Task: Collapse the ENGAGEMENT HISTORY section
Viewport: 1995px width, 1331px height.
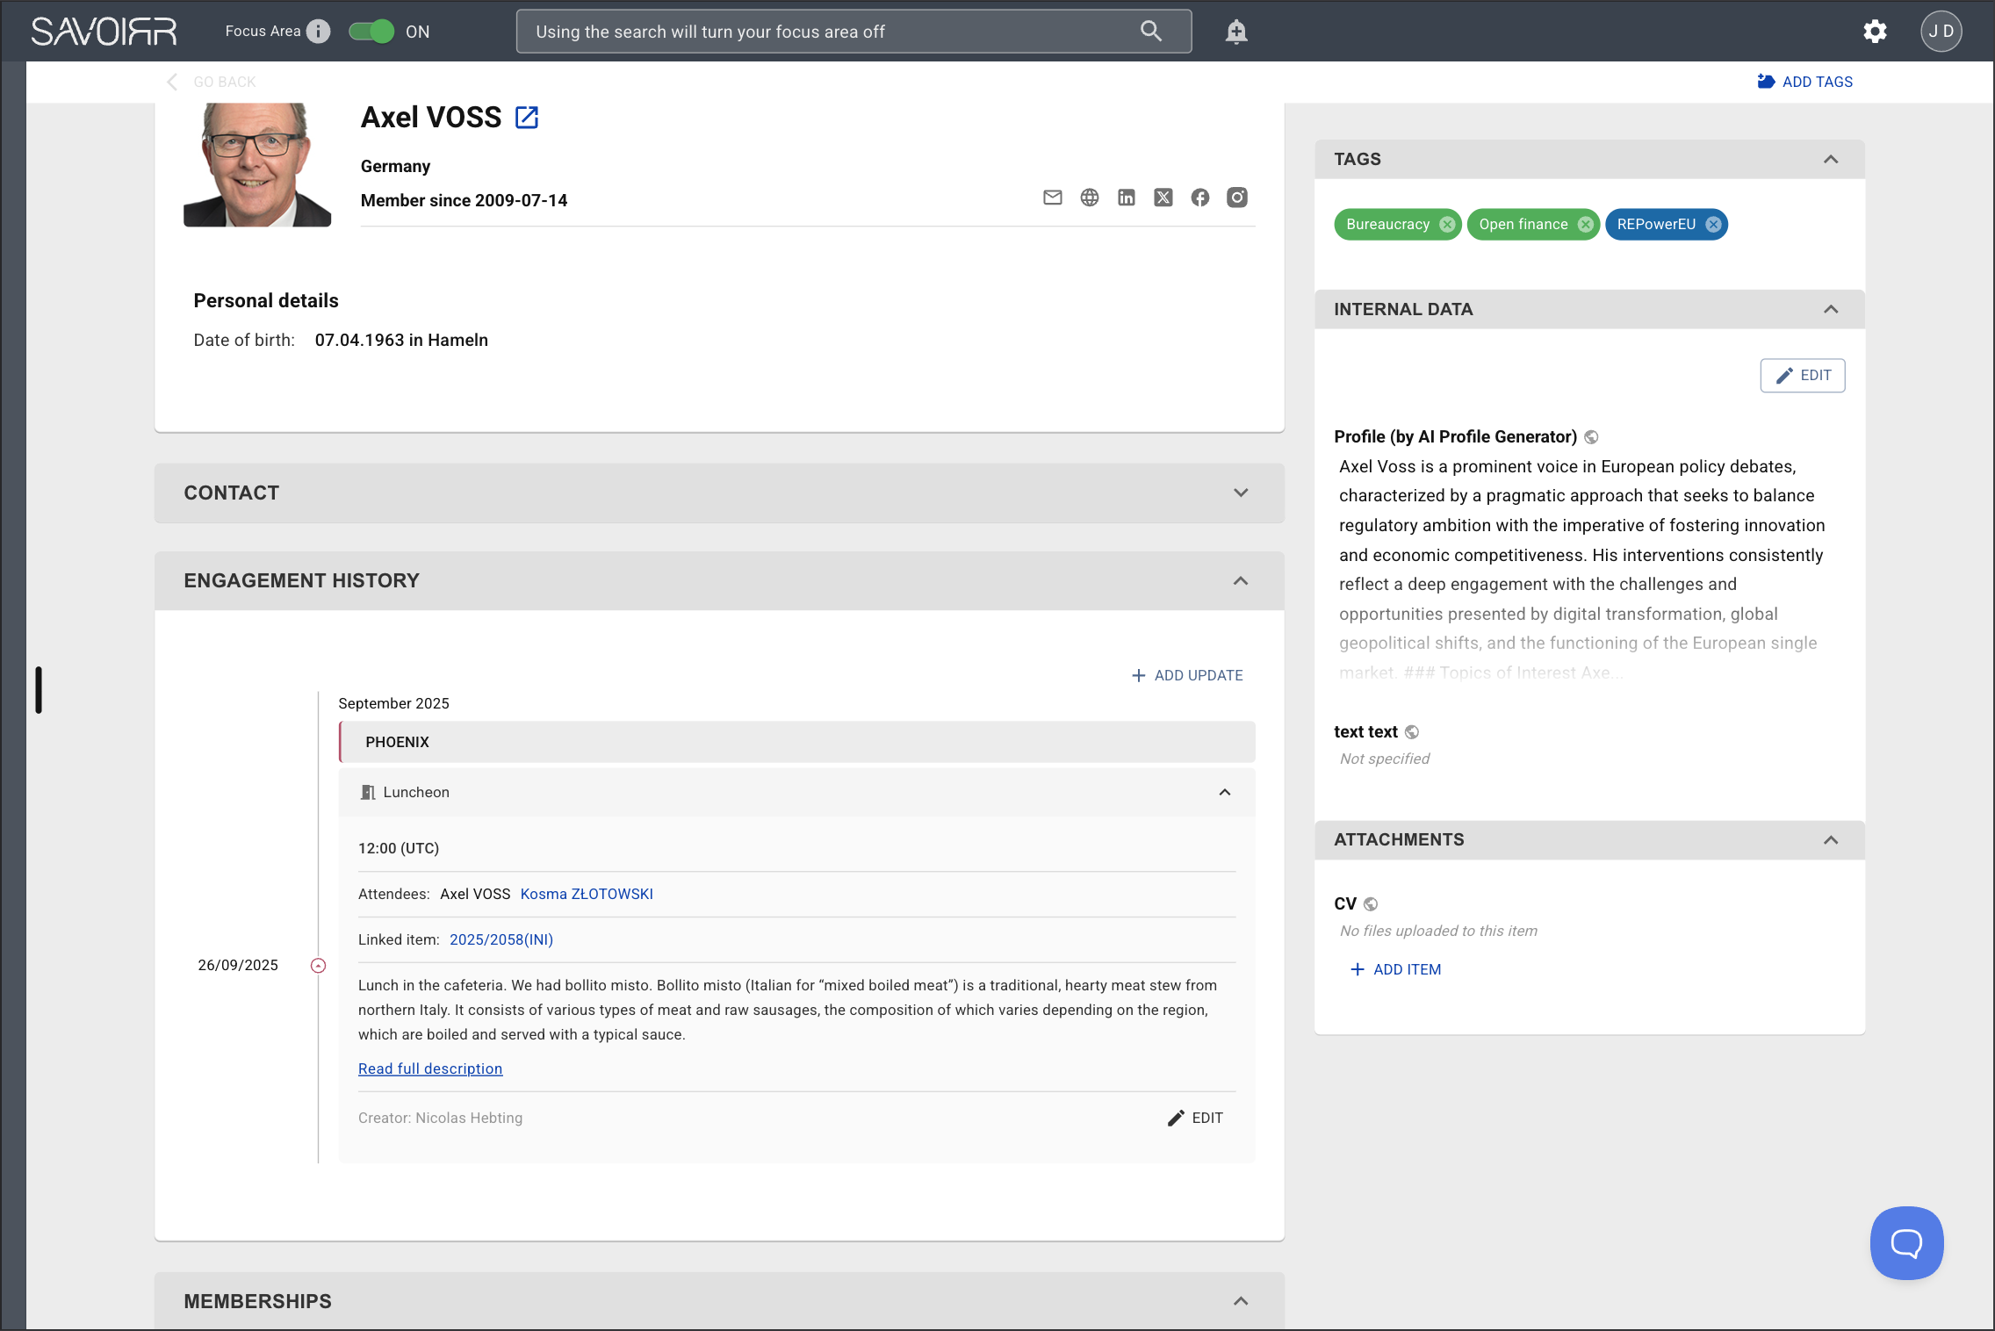Action: click(1240, 580)
